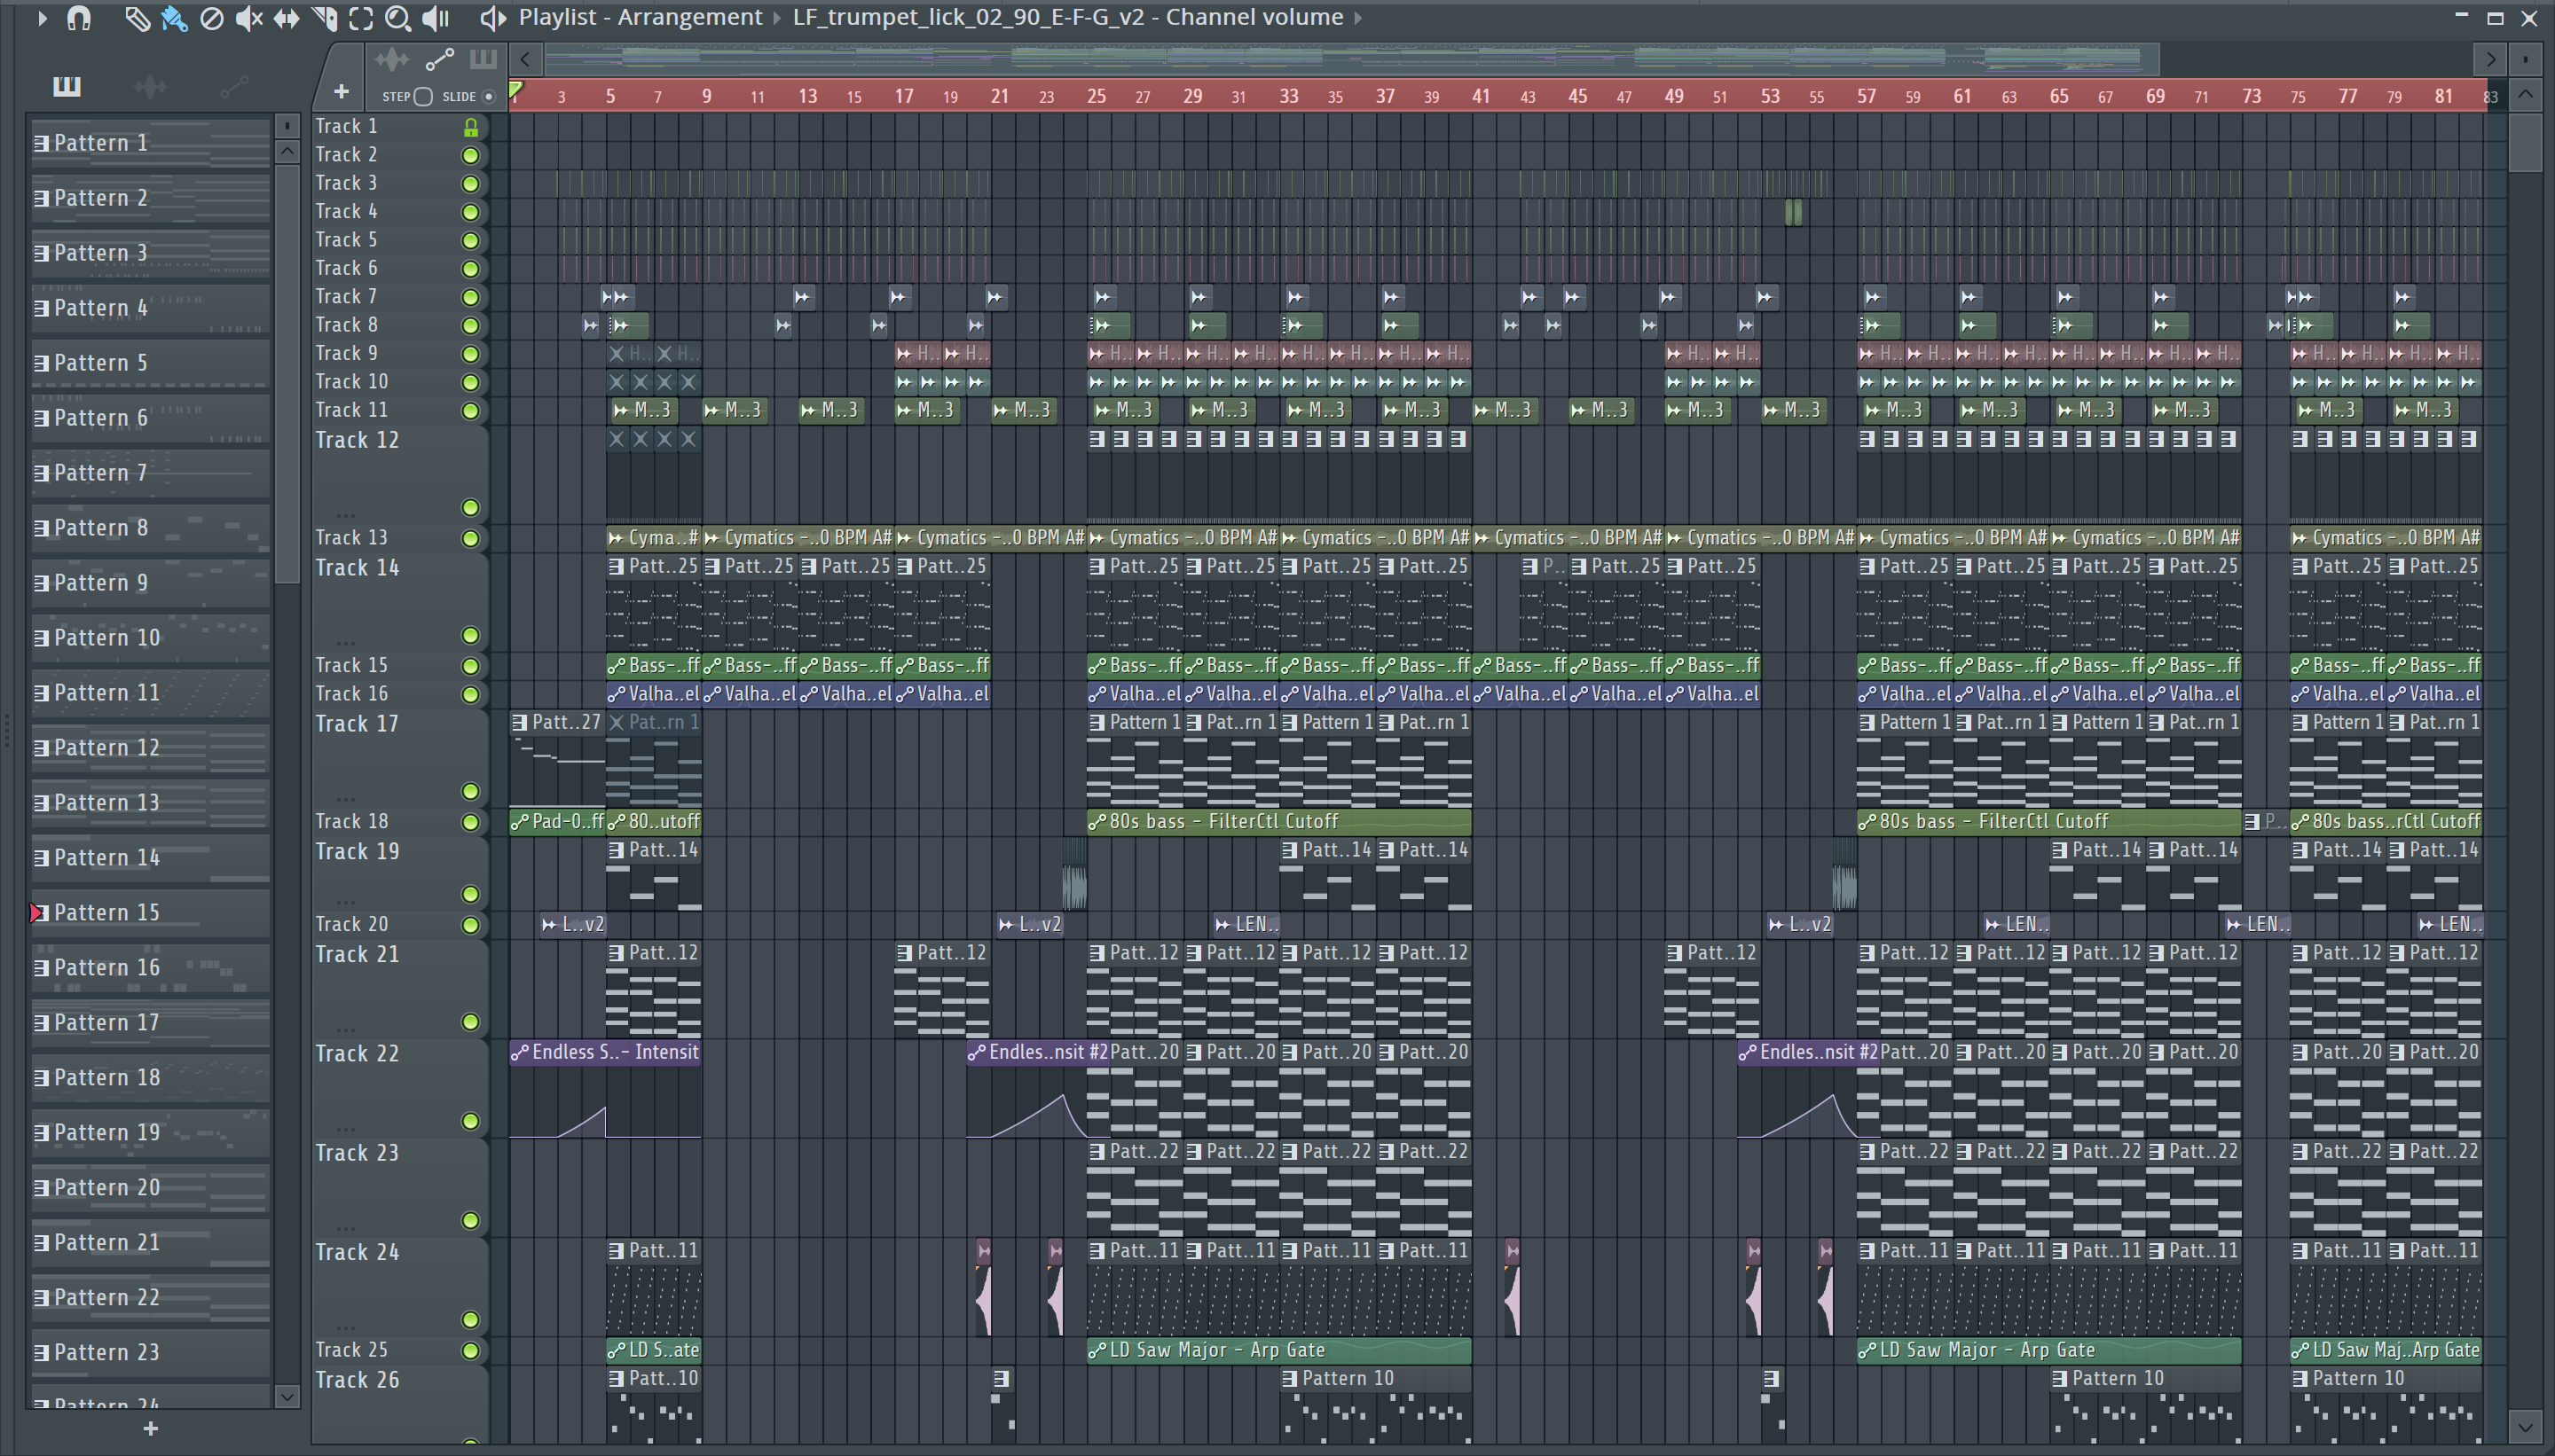
Task: Show automation clips in picker panel
Action: coord(234,86)
